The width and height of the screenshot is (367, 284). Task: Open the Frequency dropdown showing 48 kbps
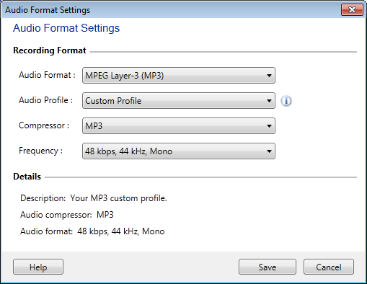click(x=179, y=151)
